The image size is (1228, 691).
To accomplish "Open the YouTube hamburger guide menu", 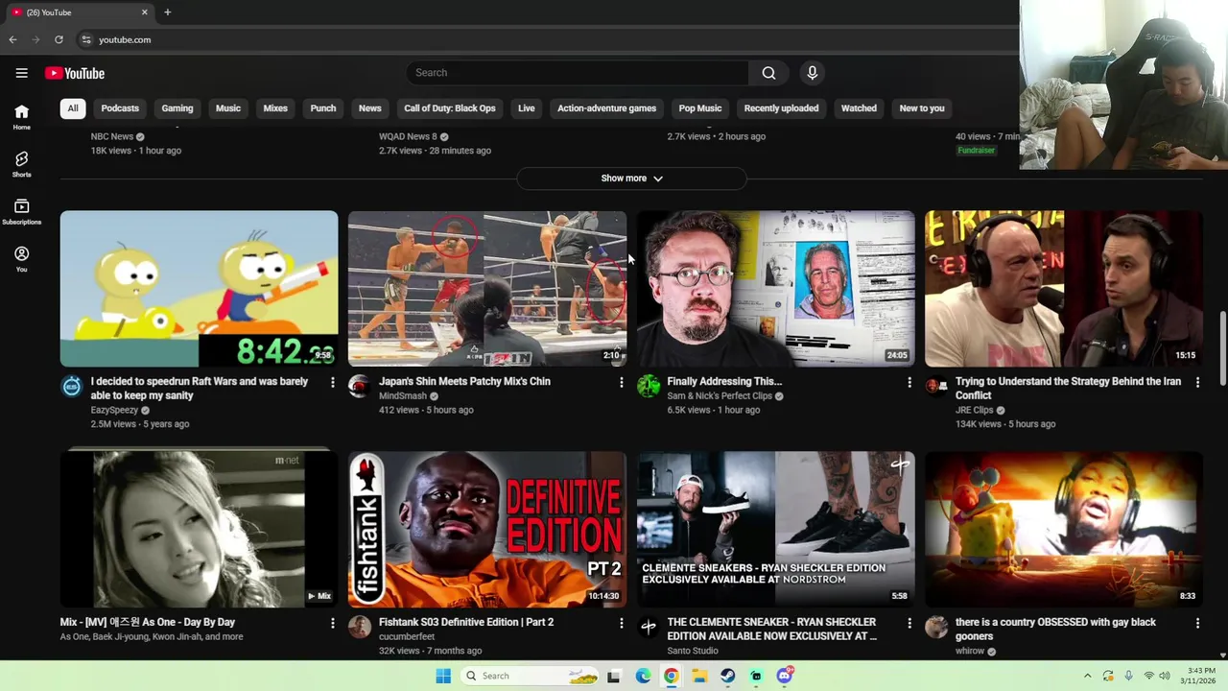I will tap(21, 73).
